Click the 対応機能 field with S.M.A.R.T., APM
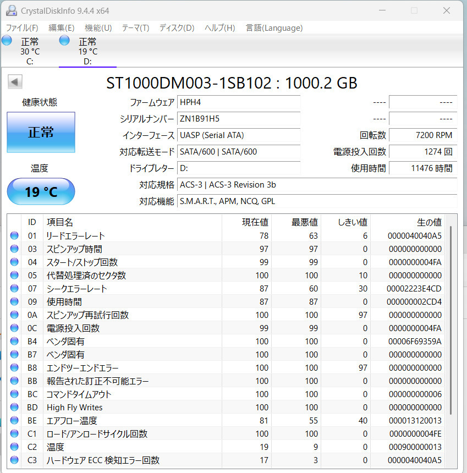The image size is (467, 473). coord(317,201)
